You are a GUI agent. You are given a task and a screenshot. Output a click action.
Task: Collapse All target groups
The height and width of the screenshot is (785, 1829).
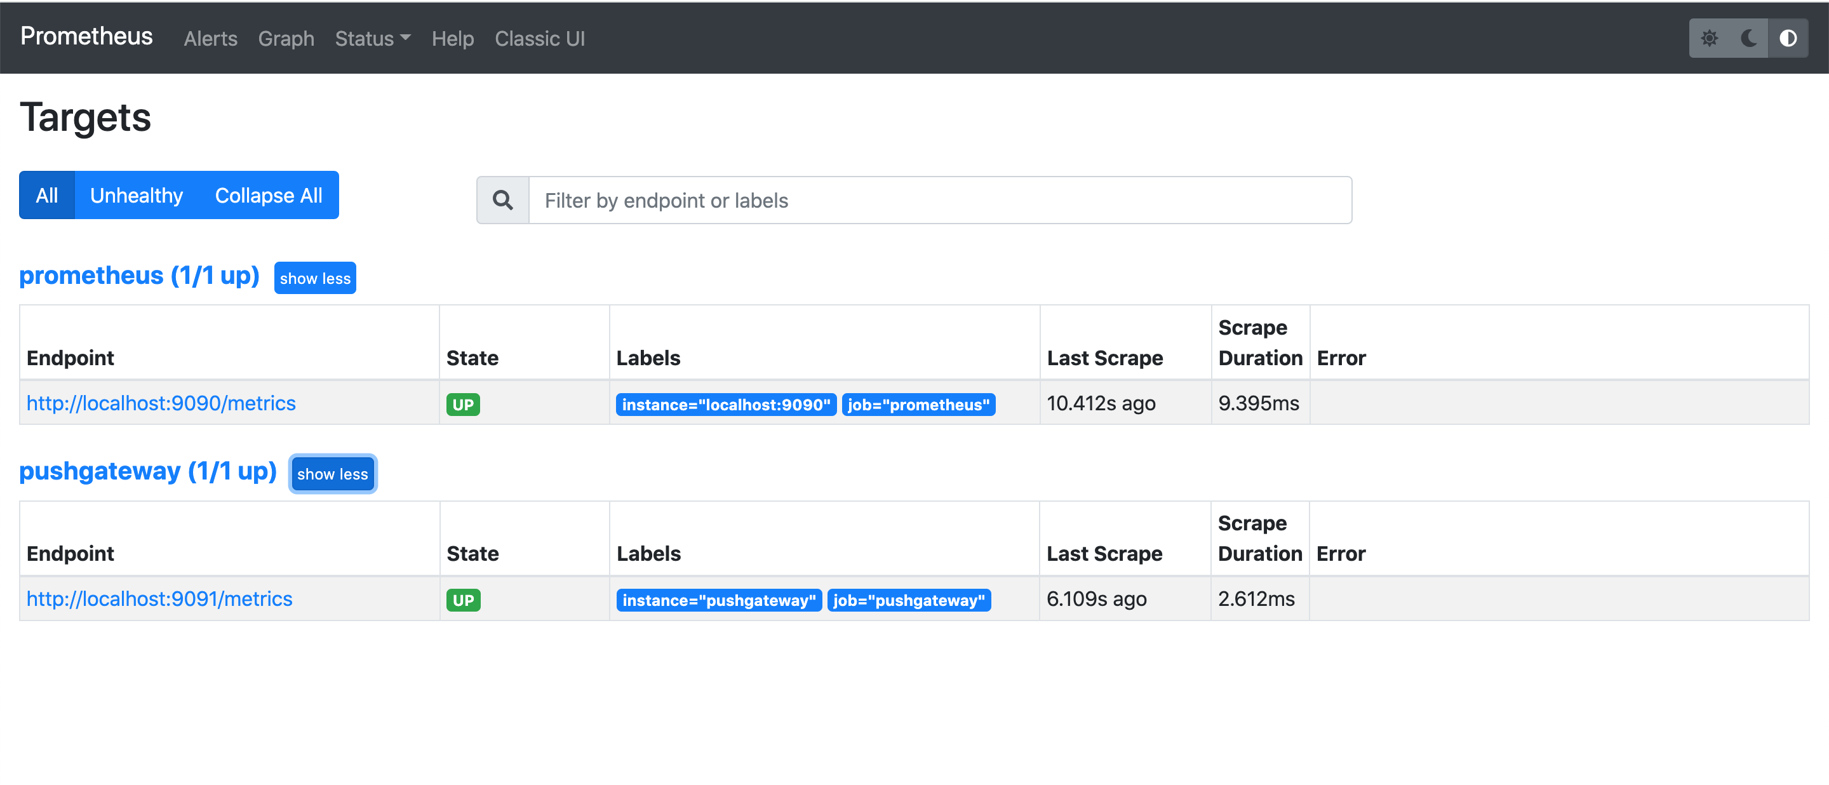pos(269,195)
